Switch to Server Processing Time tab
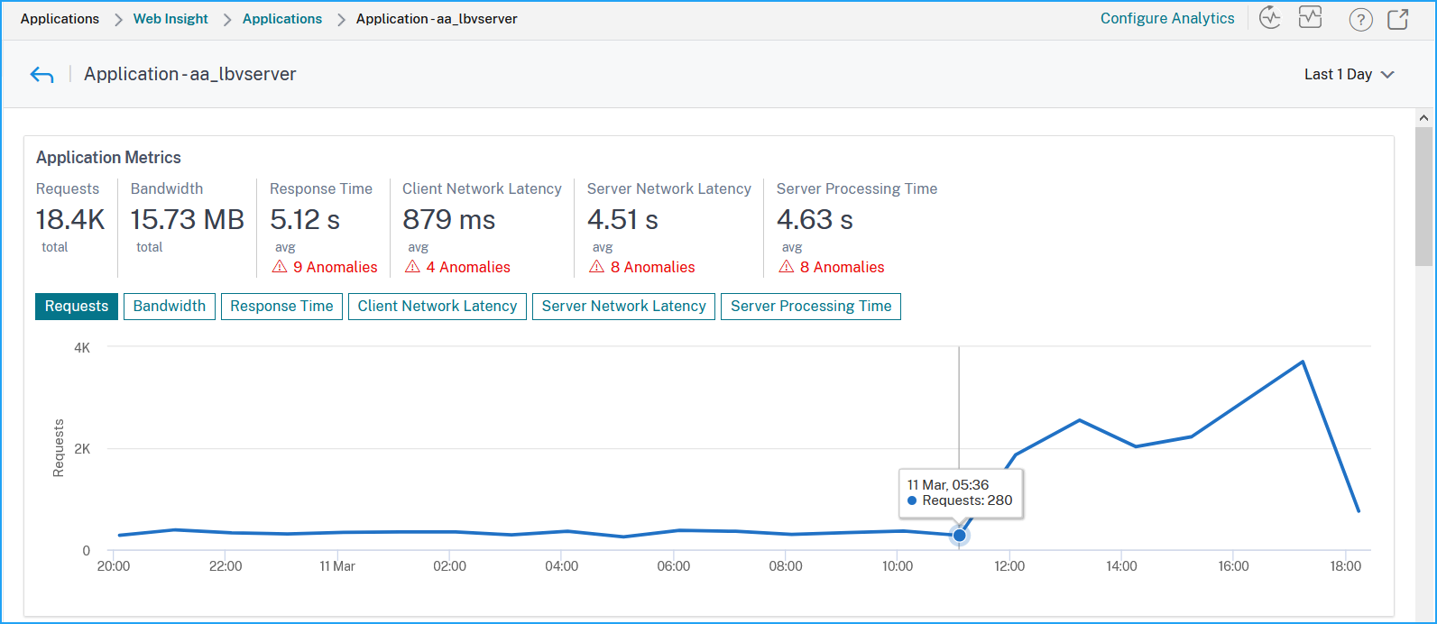The width and height of the screenshot is (1437, 624). pyautogui.click(x=811, y=307)
